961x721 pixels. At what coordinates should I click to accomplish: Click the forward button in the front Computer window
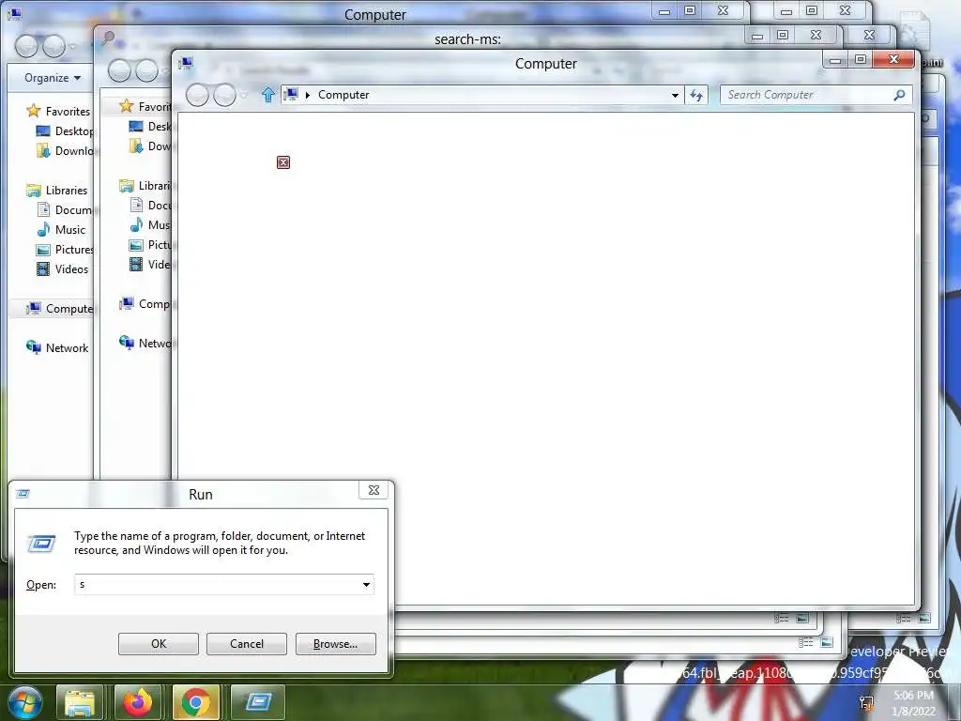224,95
